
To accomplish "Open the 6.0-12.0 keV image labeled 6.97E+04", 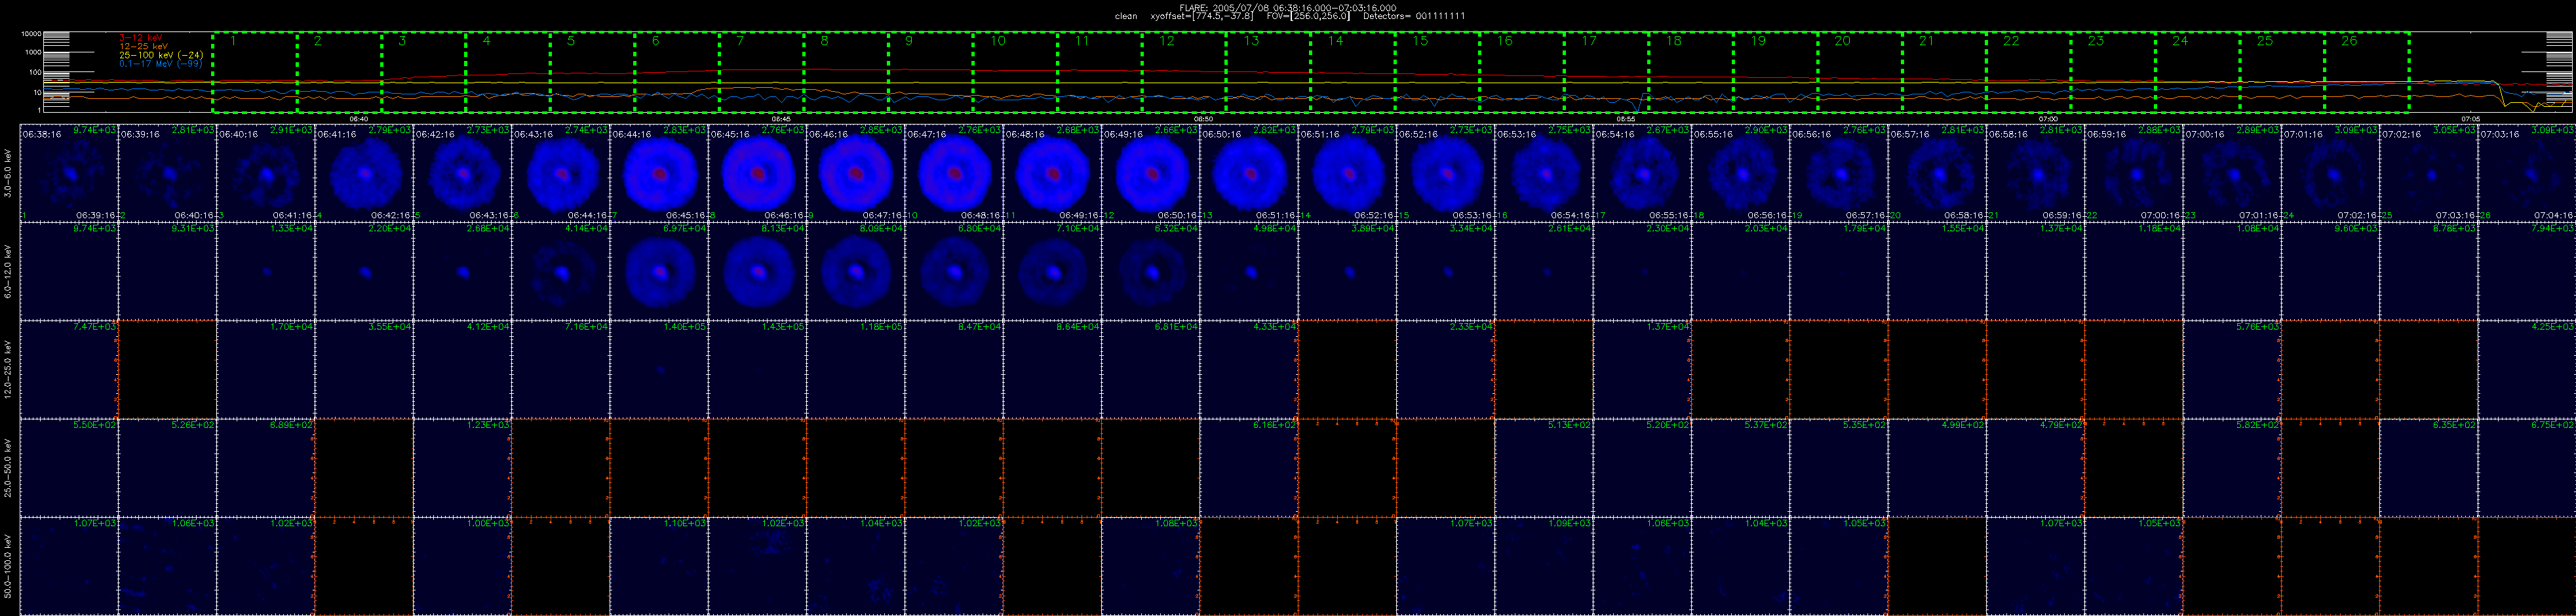I will (659, 271).
